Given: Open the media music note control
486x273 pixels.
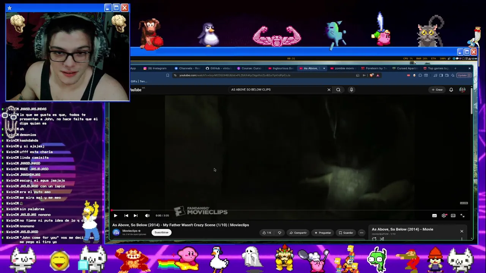Looking at the screenshot, I should click(435, 75).
